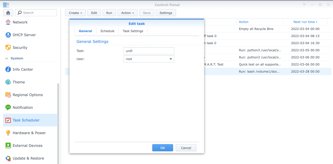This screenshot has height=164, width=333.
Task: Switch to the Schedule tab
Action: tap(107, 31)
